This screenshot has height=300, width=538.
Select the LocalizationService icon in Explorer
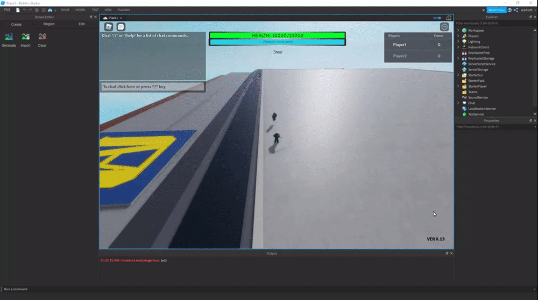click(464, 109)
